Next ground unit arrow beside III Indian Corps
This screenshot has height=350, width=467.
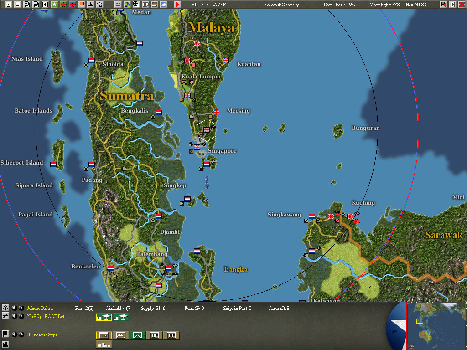[21, 334]
